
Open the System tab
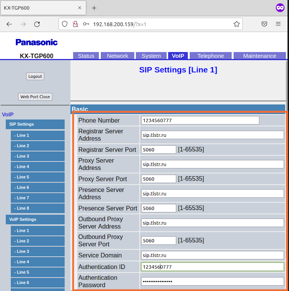[x=151, y=56]
